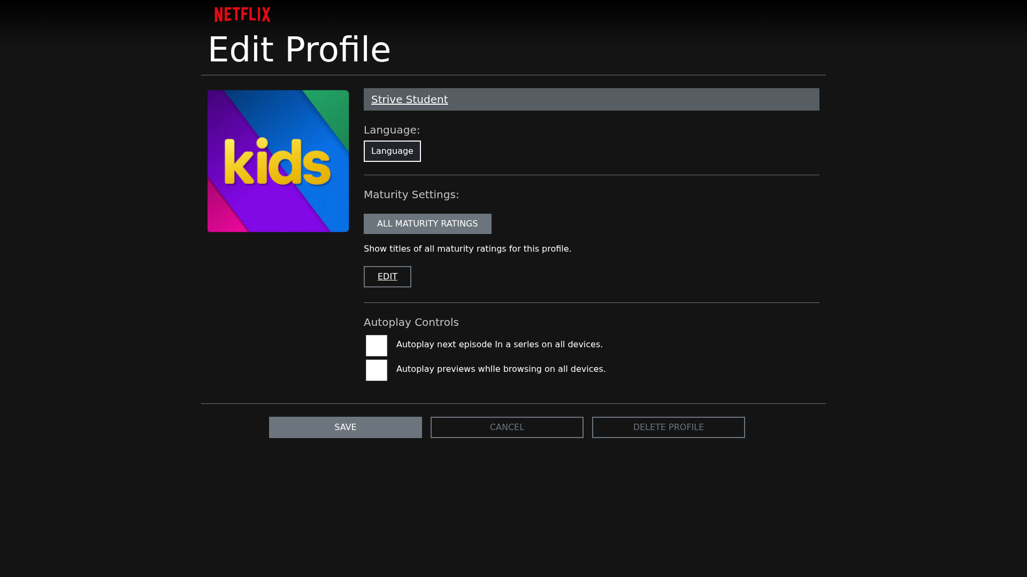Click 'Autoplay previews' label text
The image size is (1027, 577).
pyautogui.click(x=501, y=369)
